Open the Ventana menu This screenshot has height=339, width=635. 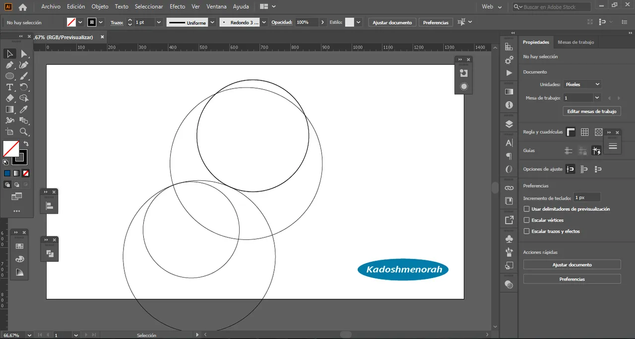coord(216,7)
